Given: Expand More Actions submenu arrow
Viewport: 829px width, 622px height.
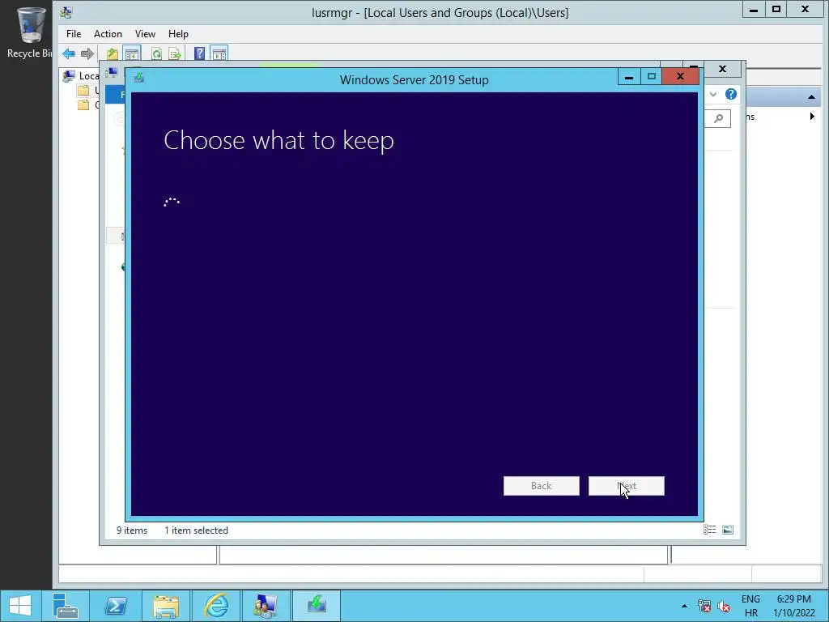Looking at the screenshot, I should 812,117.
